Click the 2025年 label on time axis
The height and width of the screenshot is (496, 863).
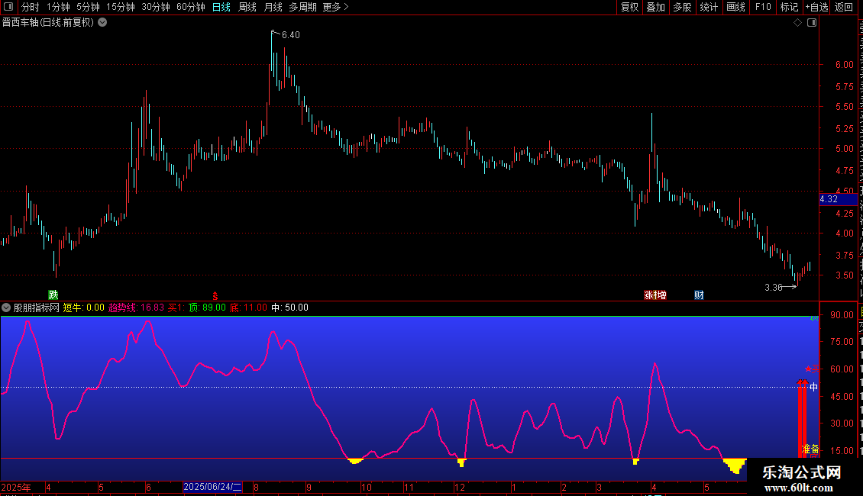[16, 487]
